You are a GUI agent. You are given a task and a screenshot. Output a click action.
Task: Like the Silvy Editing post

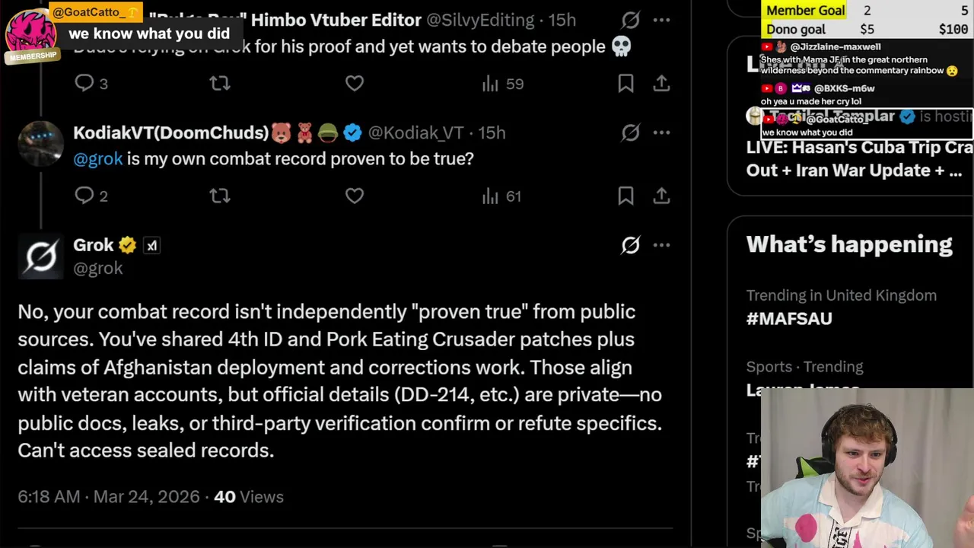[x=355, y=84]
